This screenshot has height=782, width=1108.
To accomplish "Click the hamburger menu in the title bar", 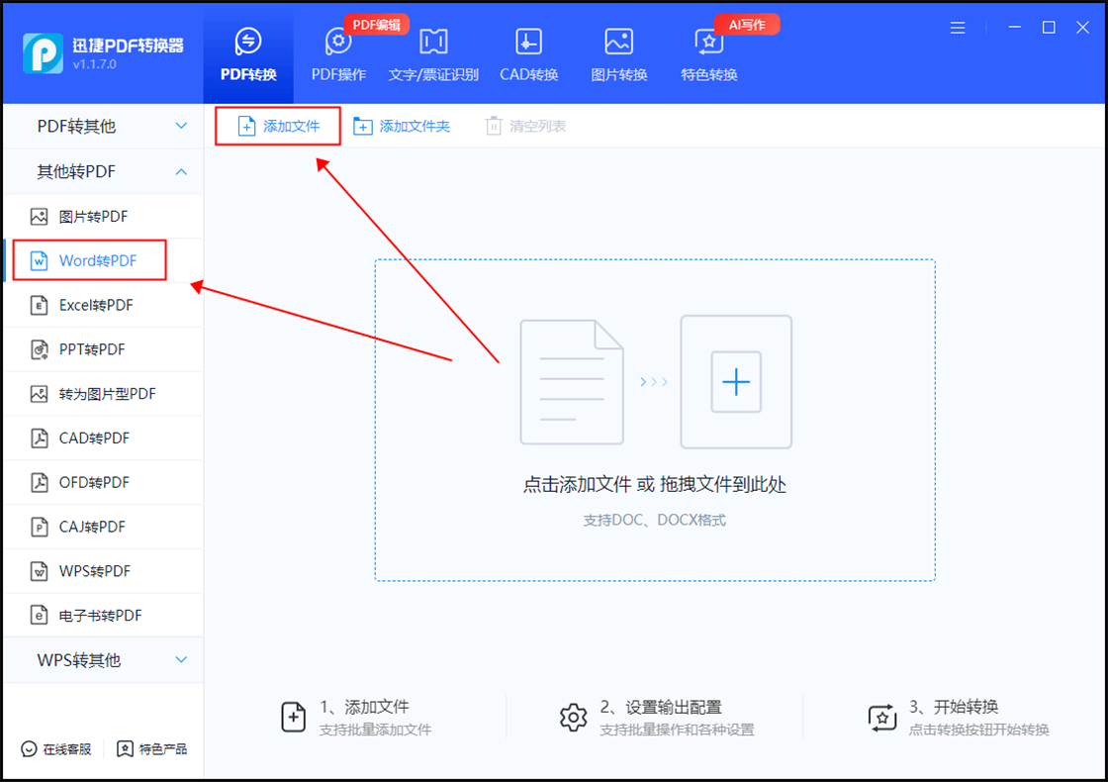I will pos(958,28).
